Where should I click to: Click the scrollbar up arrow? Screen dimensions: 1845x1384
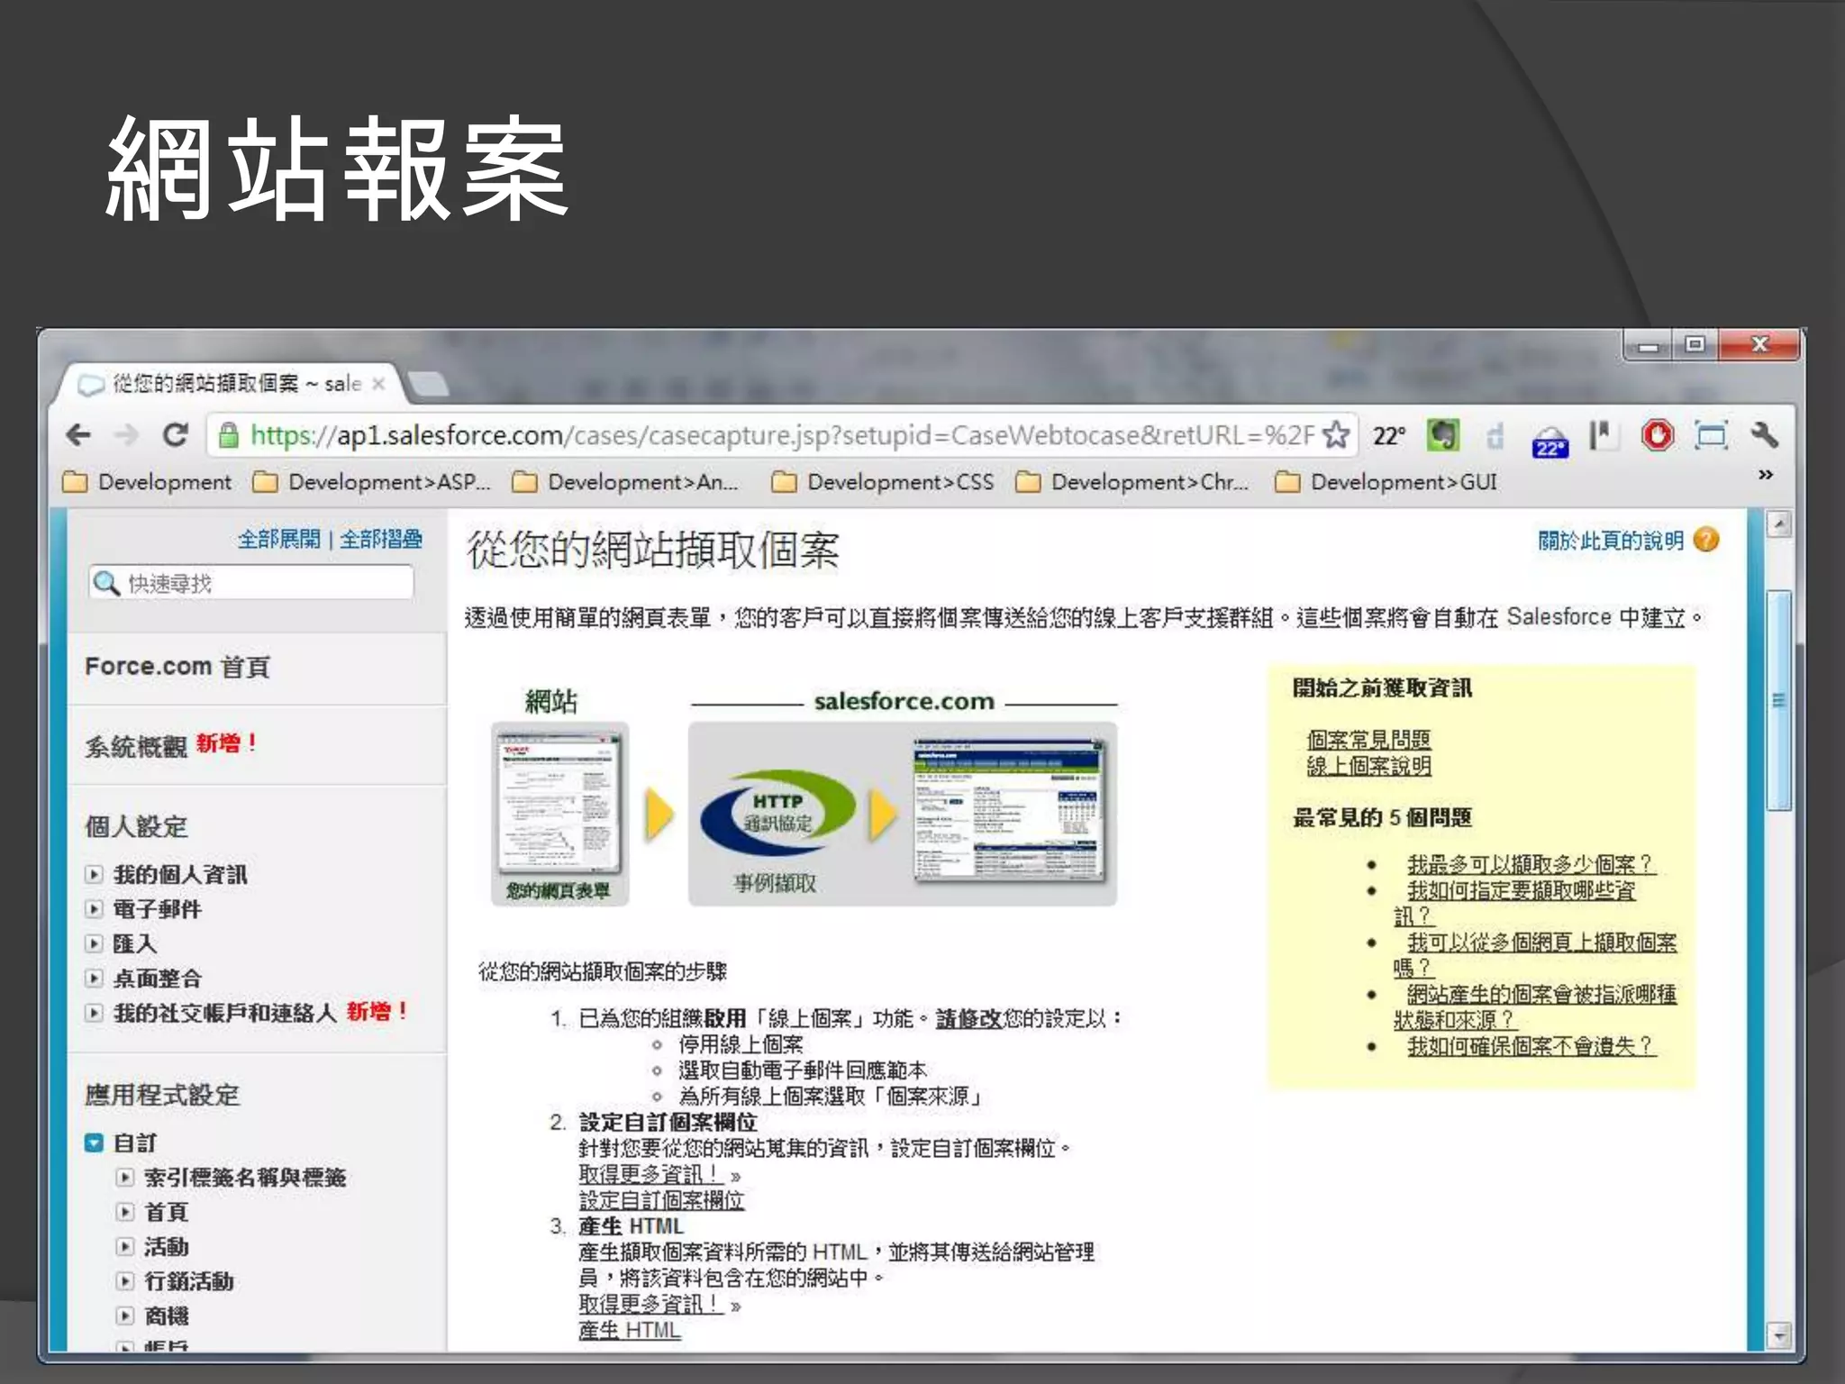point(1778,524)
